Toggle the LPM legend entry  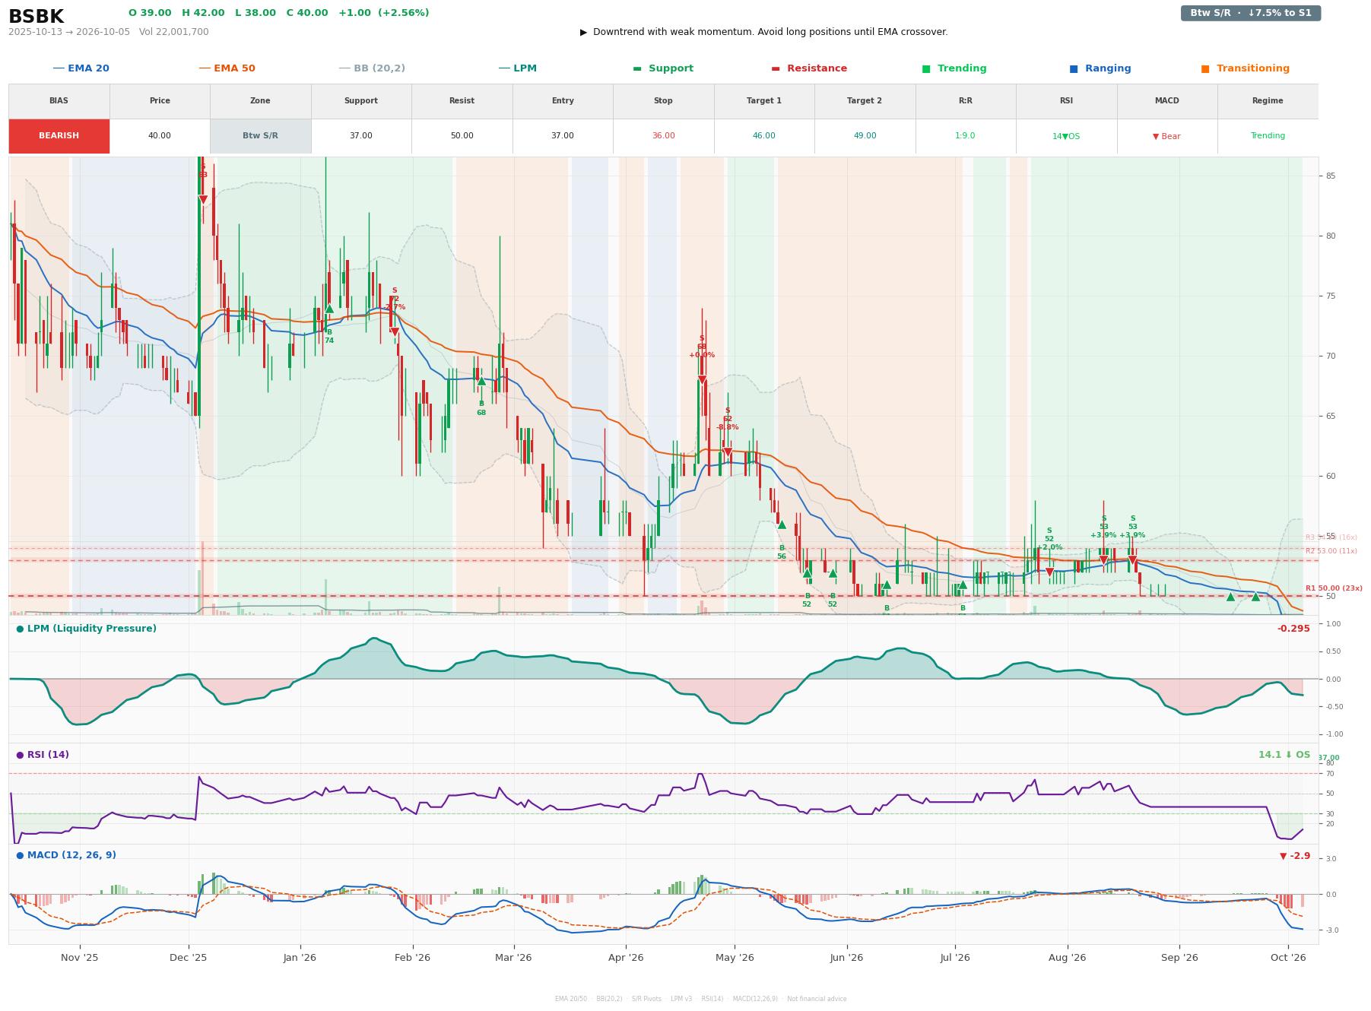[517, 68]
